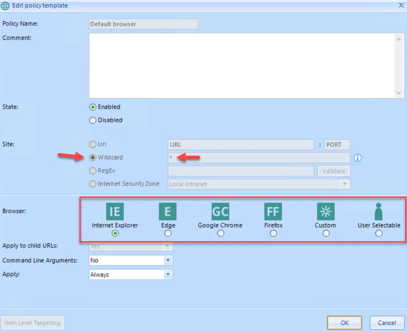Click the OK button
The image size is (407, 332).
345,323
